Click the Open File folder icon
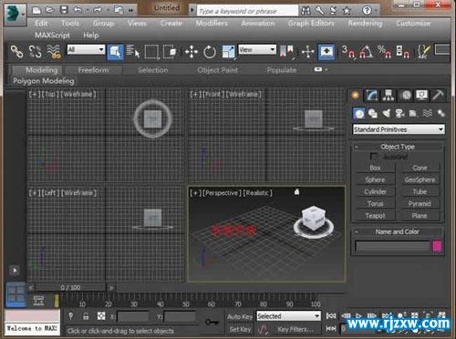The width and height of the screenshot is (456, 339). pyautogui.click(x=50, y=10)
